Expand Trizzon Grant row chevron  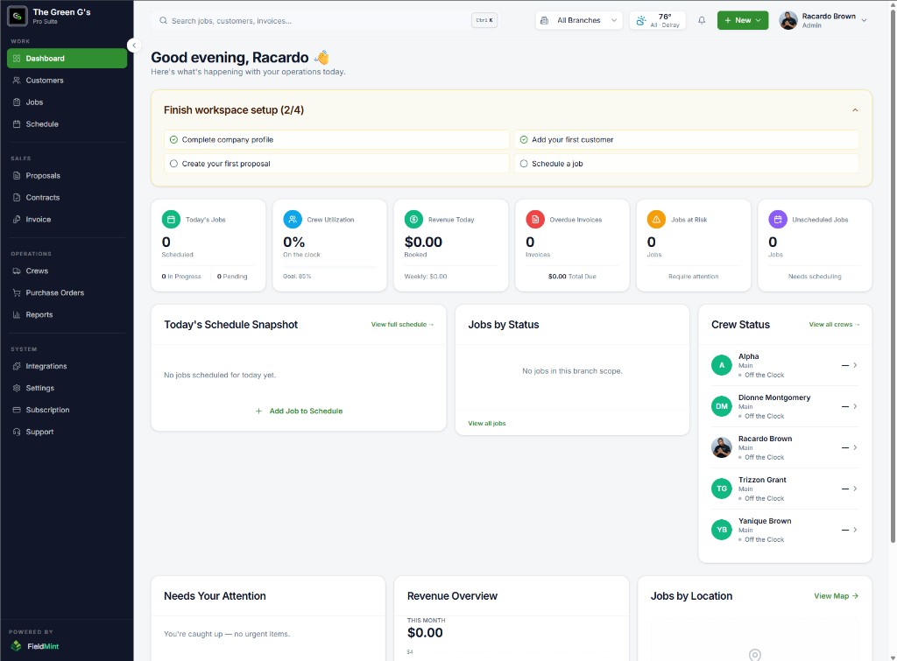click(855, 489)
